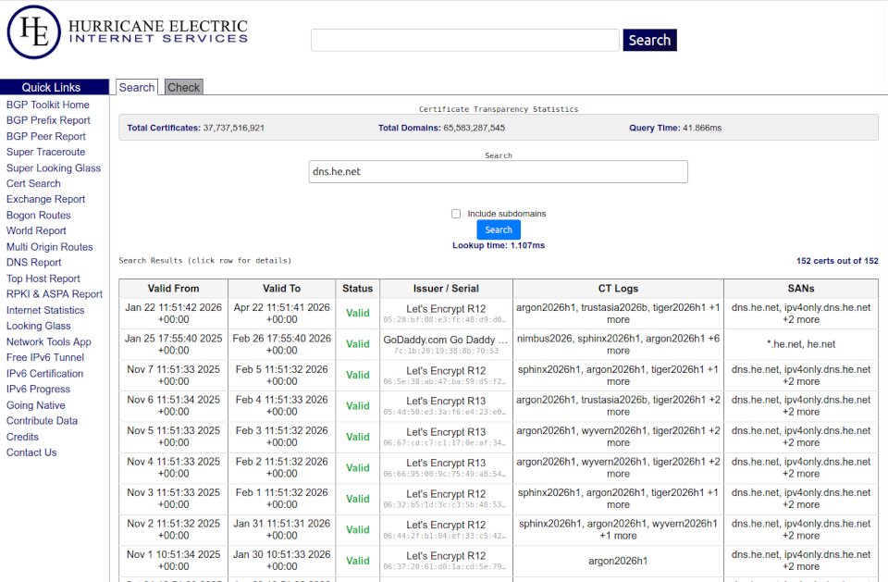Open BGP Peer Report link

pos(46,137)
